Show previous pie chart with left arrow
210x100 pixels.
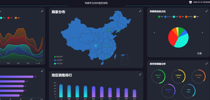154,33
